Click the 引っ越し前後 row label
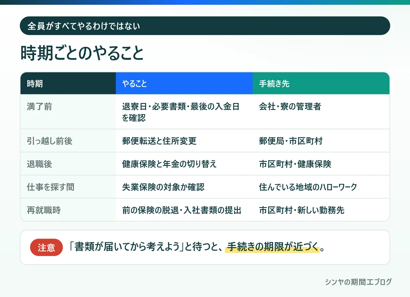Image resolution: width=410 pixels, height=297 pixels. coord(68,141)
